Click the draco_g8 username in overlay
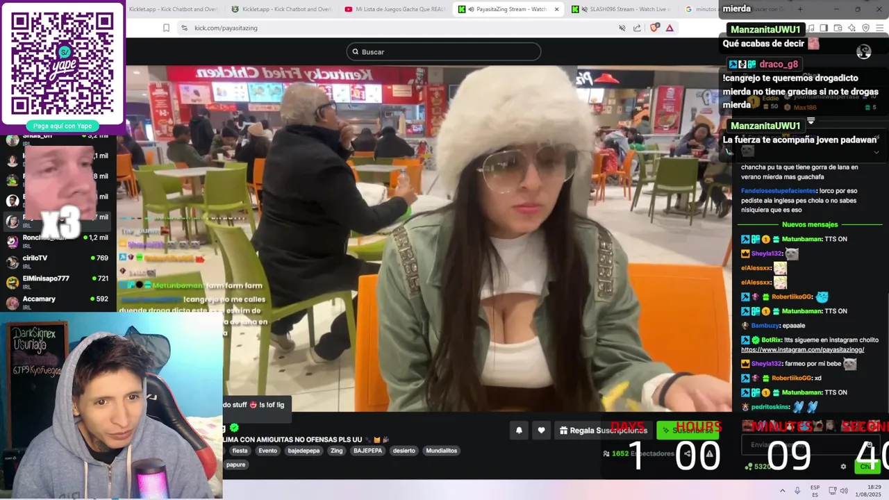Screen dimensions: 889x500 (x=779, y=65)
